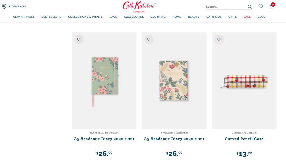
Task: Open the shopping basket icon
Action: tap(271, 6)
